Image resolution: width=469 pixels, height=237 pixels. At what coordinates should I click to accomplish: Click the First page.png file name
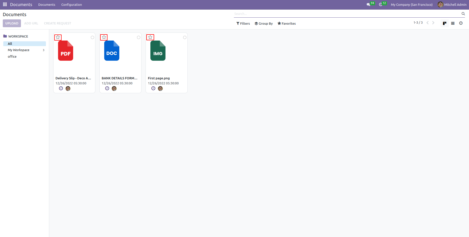click(159, 78)
